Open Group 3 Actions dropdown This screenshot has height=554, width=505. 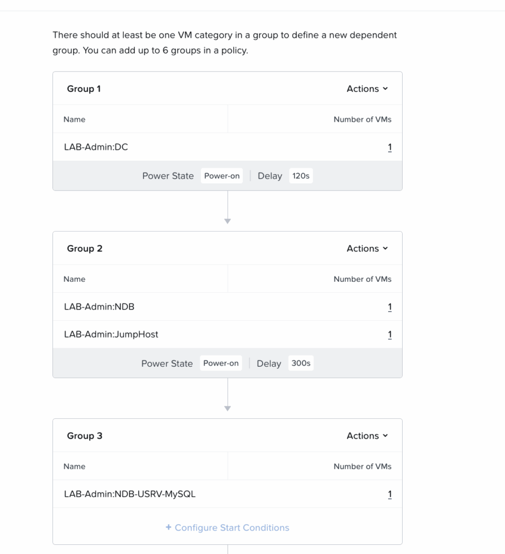pos(367,436)
